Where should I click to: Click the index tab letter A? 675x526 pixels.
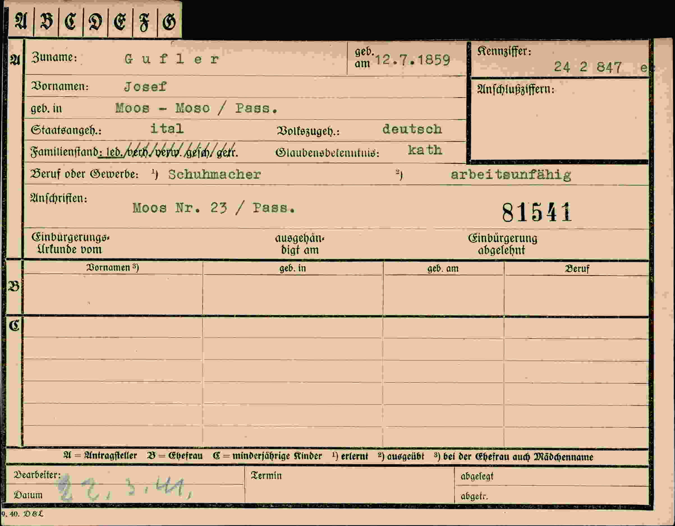tap(21, 22)
